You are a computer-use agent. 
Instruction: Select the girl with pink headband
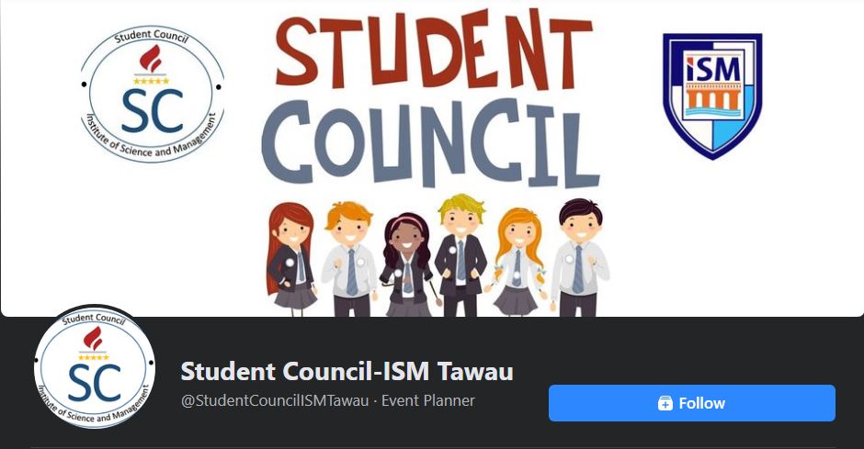tap(407, 264)
